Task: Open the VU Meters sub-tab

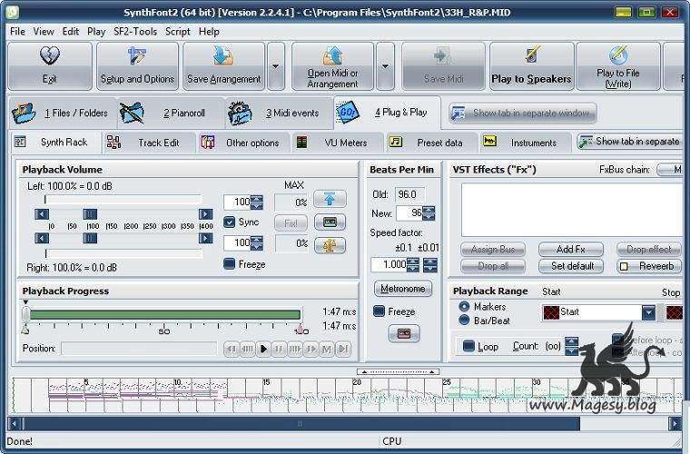Action: pyautogui.click(x=337, y=143)
